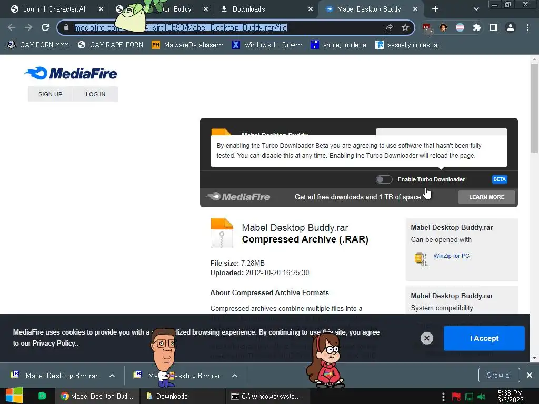
Task: Open the green app in the taskbar
Action: pyautogui.click(x=42, y=396)
